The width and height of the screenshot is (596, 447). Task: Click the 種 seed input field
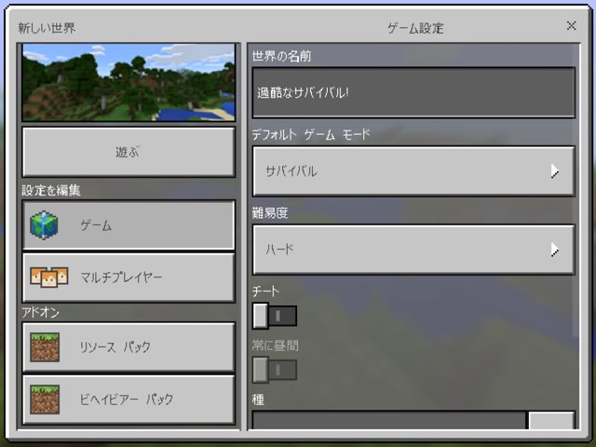coord(389,420)
